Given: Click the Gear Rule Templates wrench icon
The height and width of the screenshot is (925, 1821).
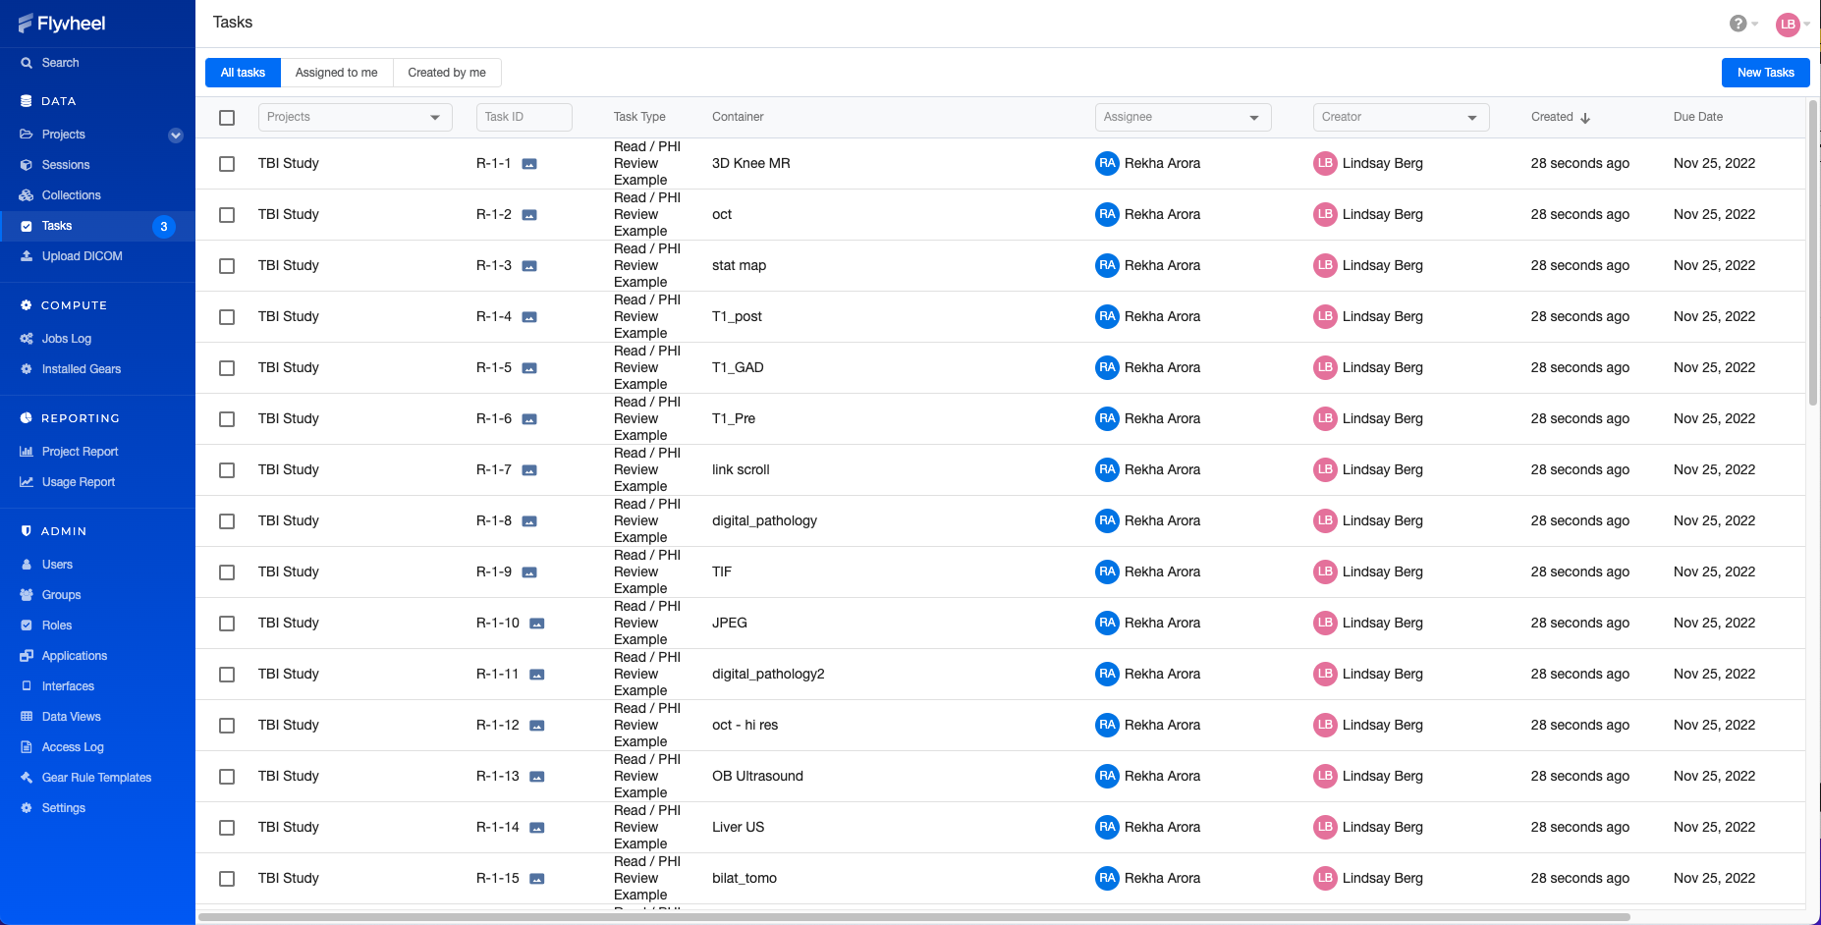Looking at the screenshot, I should tap(26, 777).
